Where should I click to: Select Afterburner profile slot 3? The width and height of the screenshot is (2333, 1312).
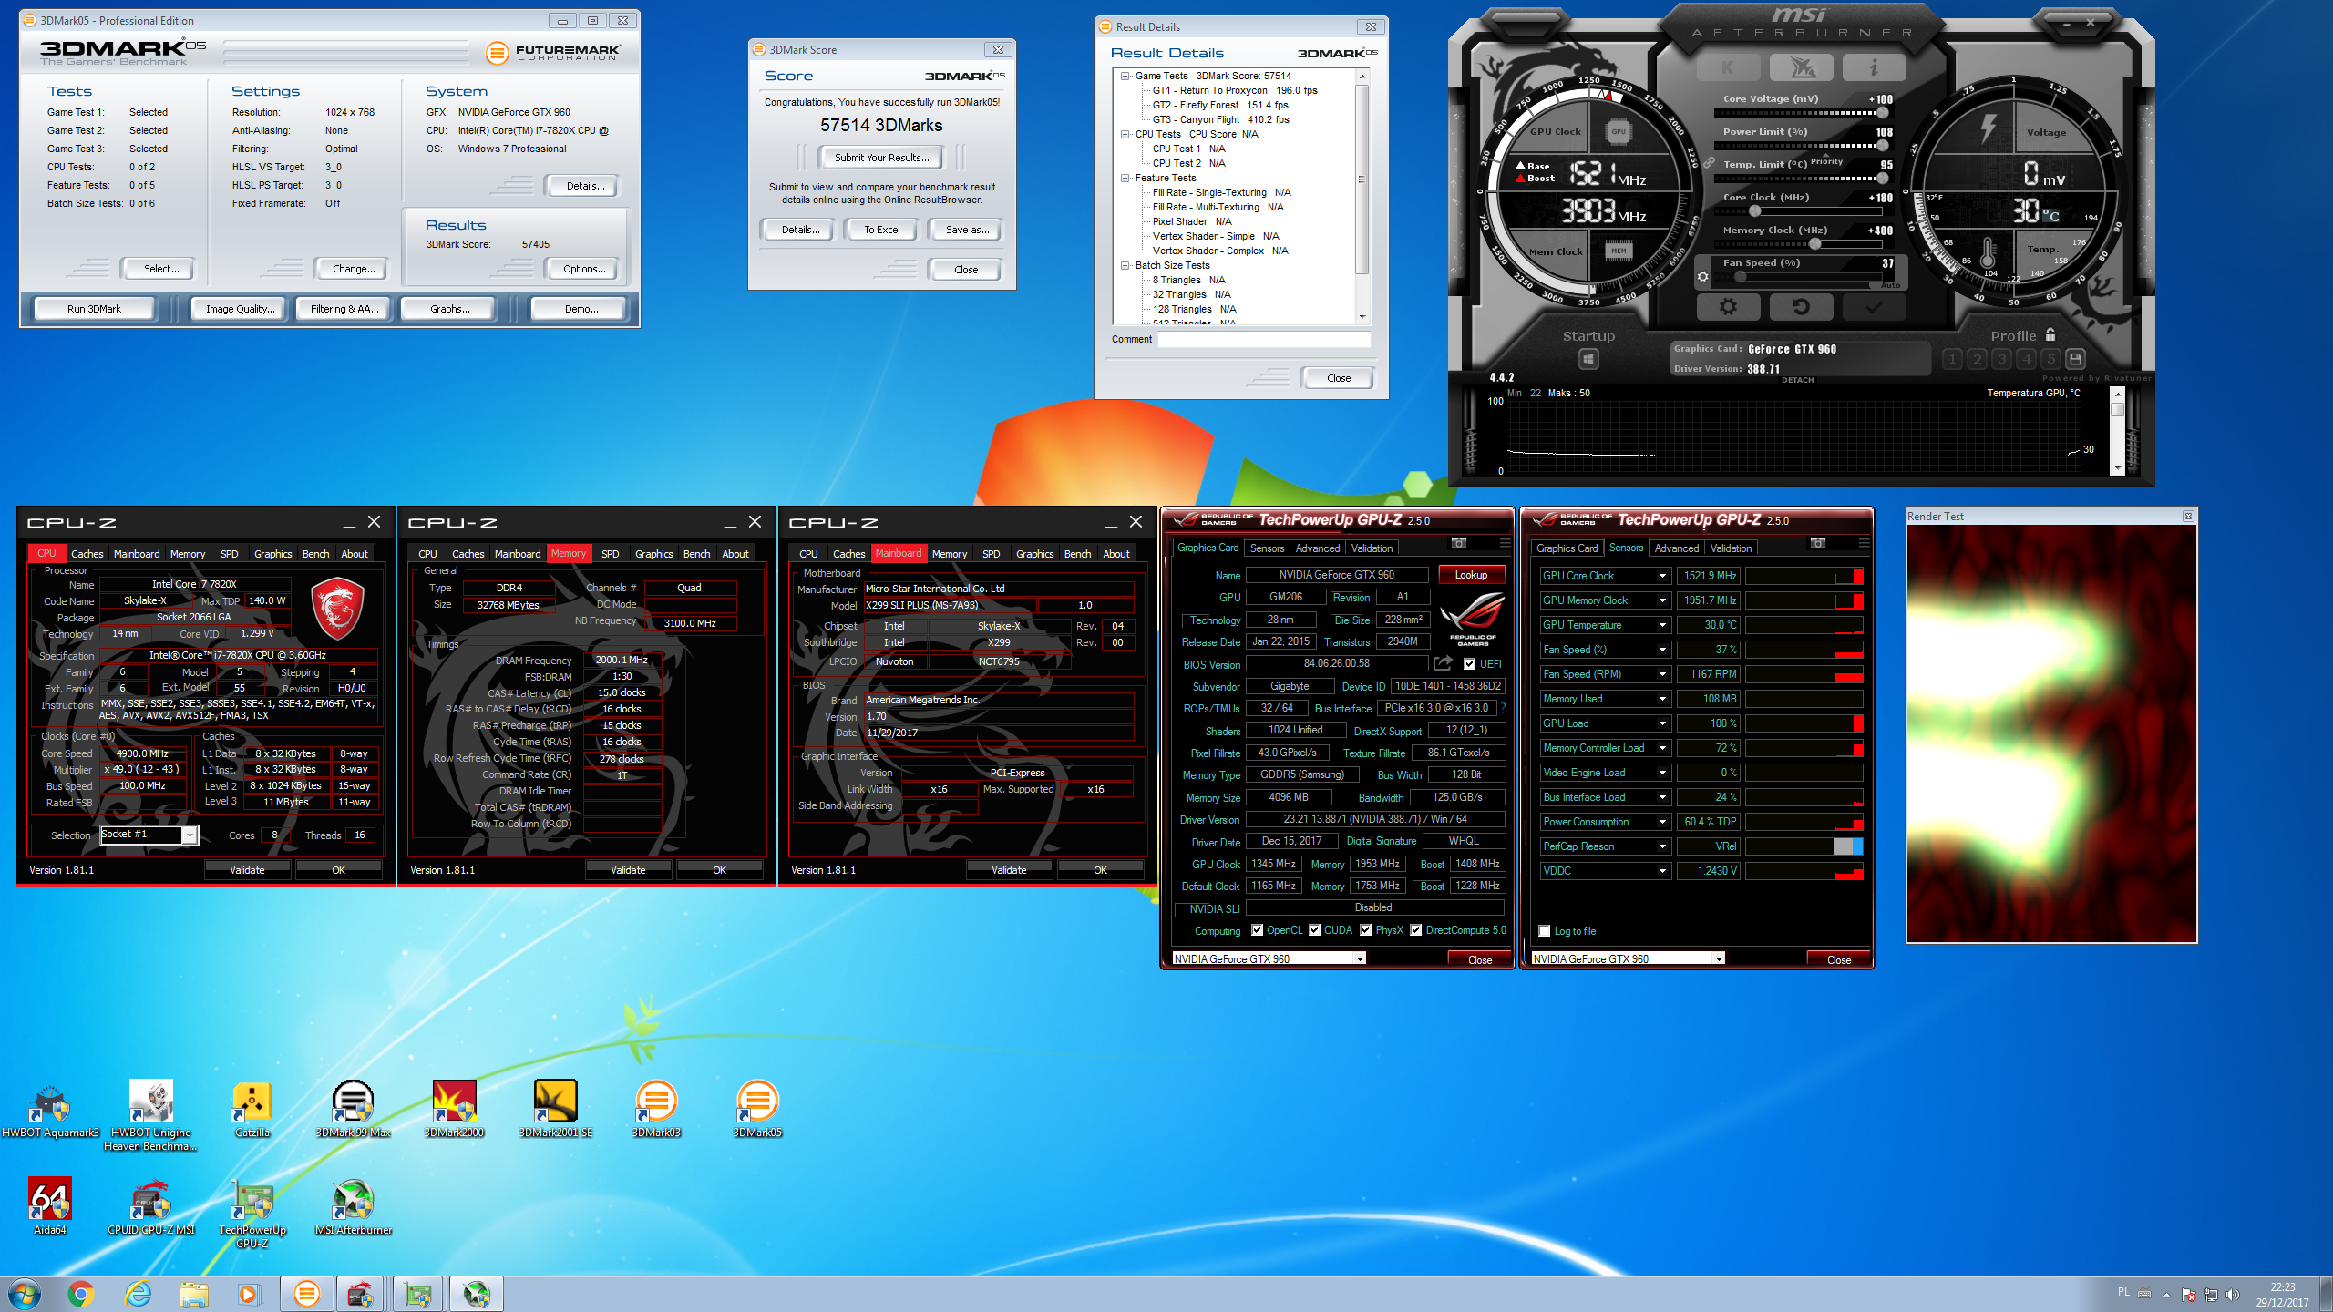point(2001,359)
